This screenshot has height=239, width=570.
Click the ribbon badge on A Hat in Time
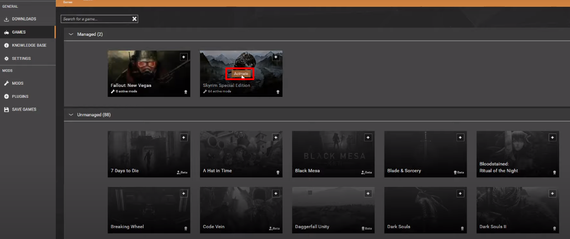(278, 172)
